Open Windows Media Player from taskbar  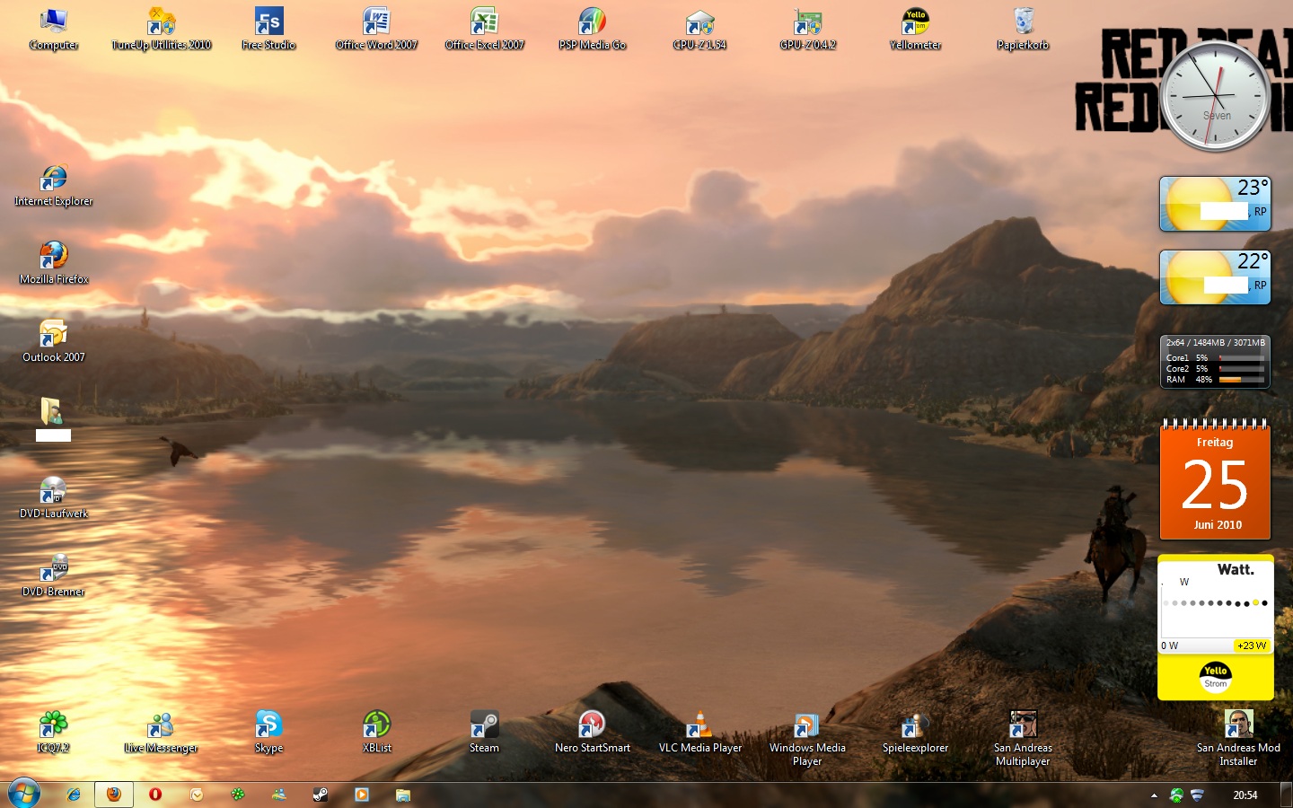[362, 795]
